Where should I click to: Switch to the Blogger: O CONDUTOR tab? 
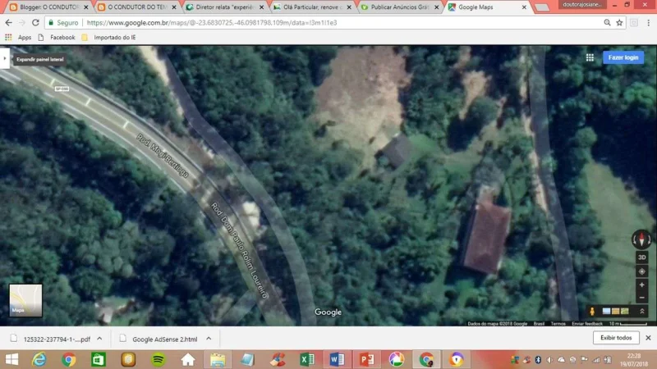49,7
